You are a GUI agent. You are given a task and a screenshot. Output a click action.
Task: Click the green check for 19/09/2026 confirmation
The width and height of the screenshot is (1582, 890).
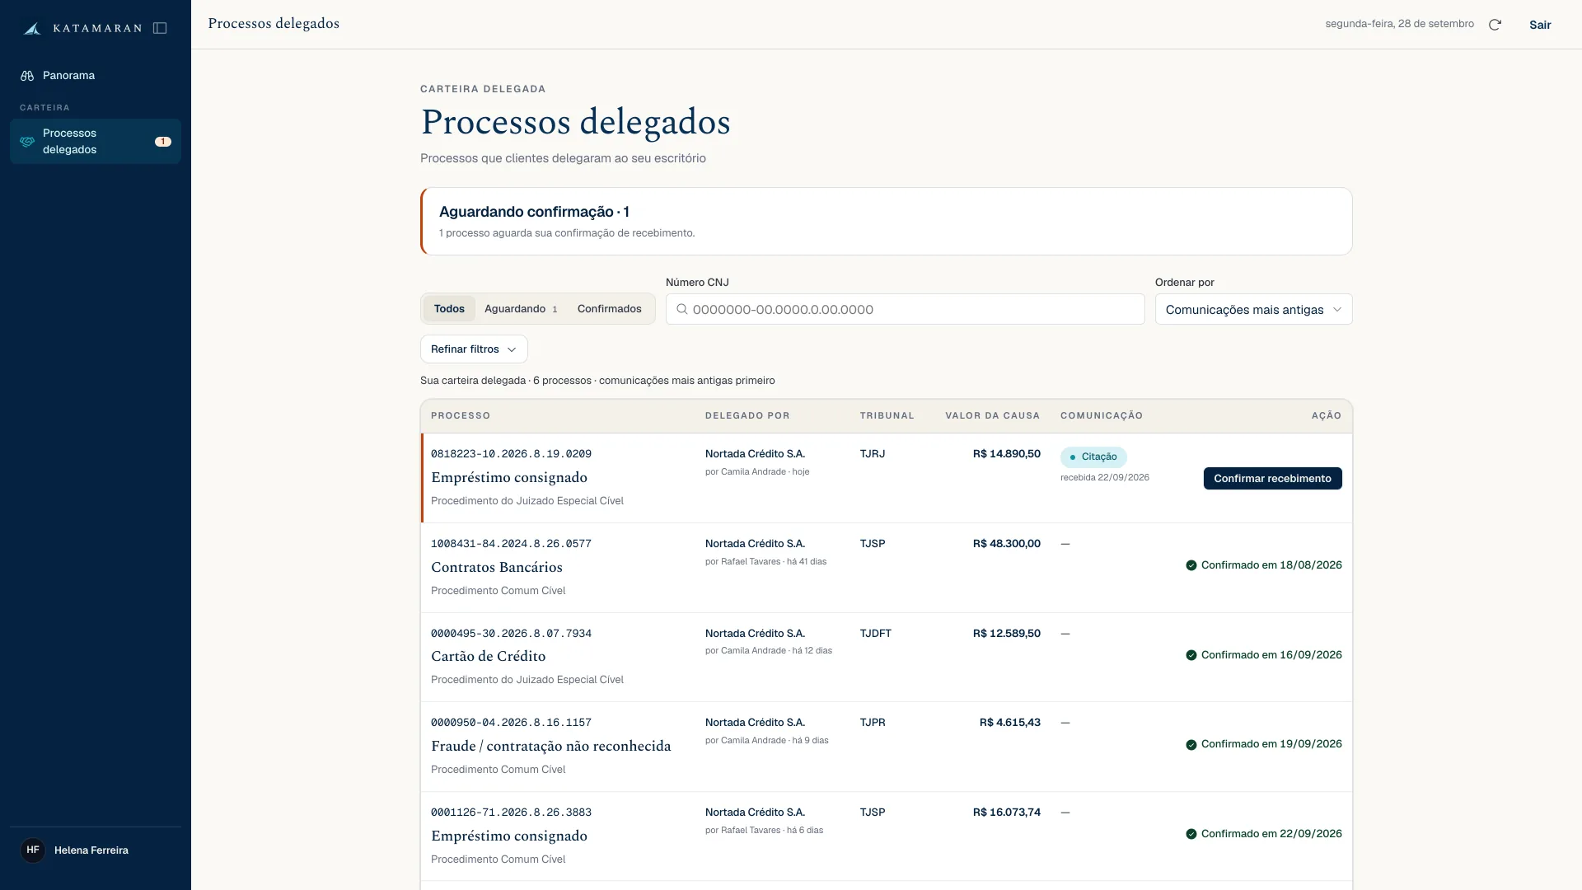[1191, 745]
